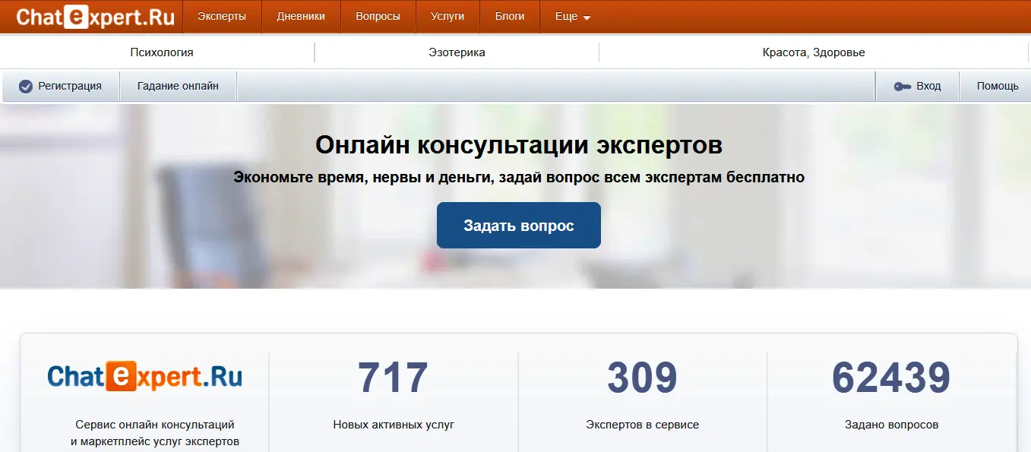Open the Помощь page
This screenshot has height=452, width=1031.
pos(997,87)
